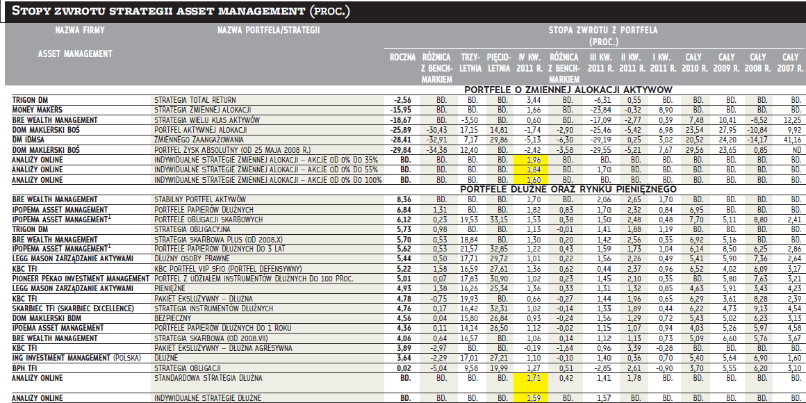Click the 'STRATEGIA TOTAL RETURN' strategy name

coord(195,100)
